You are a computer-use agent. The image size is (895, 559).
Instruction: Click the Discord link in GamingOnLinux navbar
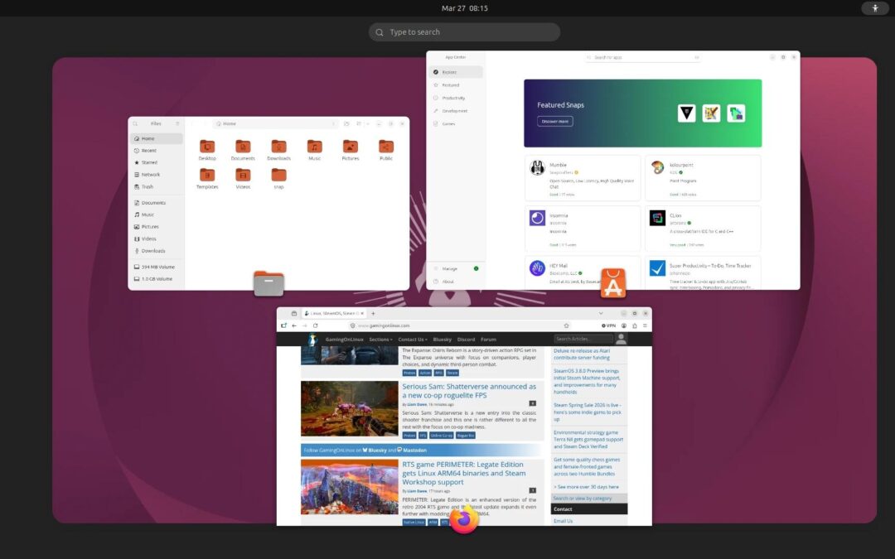coord(466,340)
